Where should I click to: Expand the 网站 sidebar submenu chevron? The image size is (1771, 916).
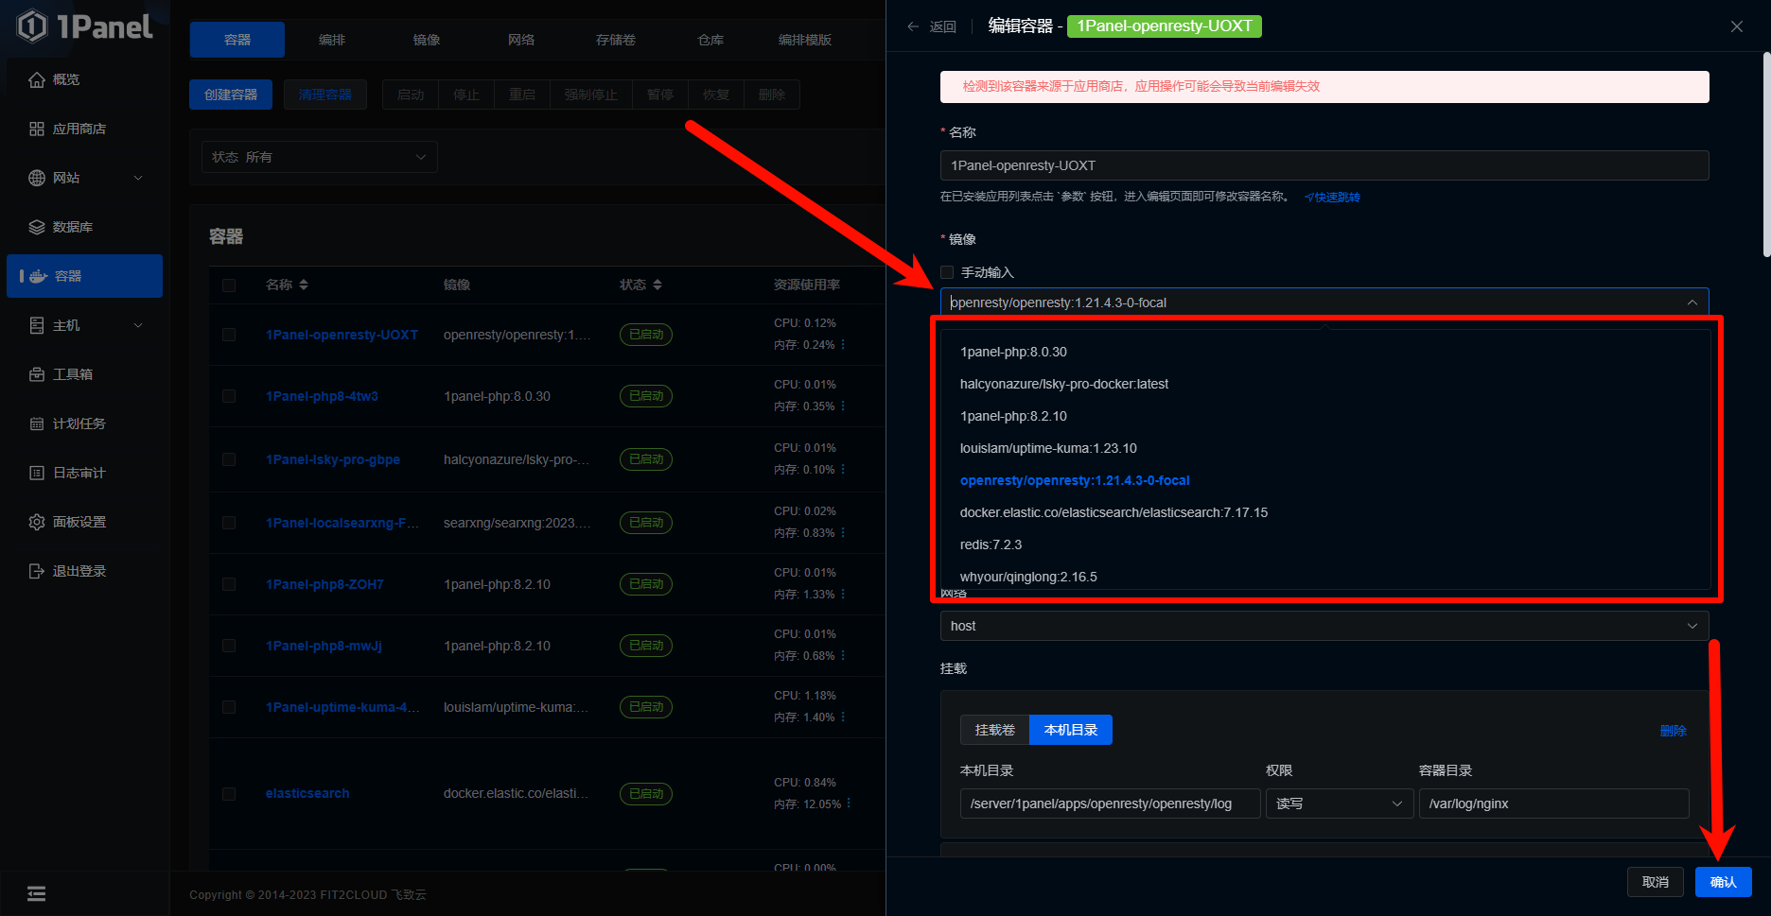(x=138, y=178)
